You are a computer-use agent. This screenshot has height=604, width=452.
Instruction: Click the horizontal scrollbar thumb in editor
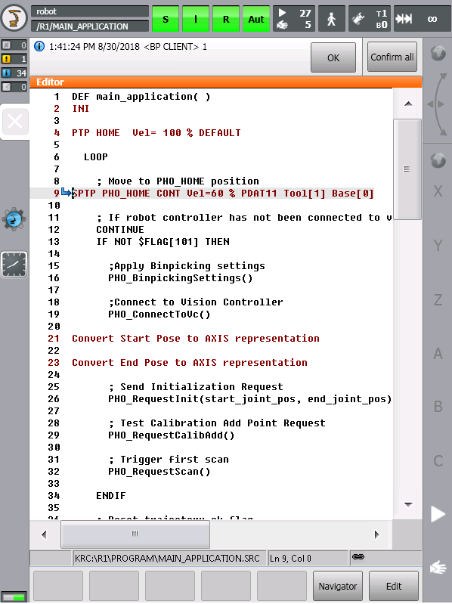(x=135, y=534)
